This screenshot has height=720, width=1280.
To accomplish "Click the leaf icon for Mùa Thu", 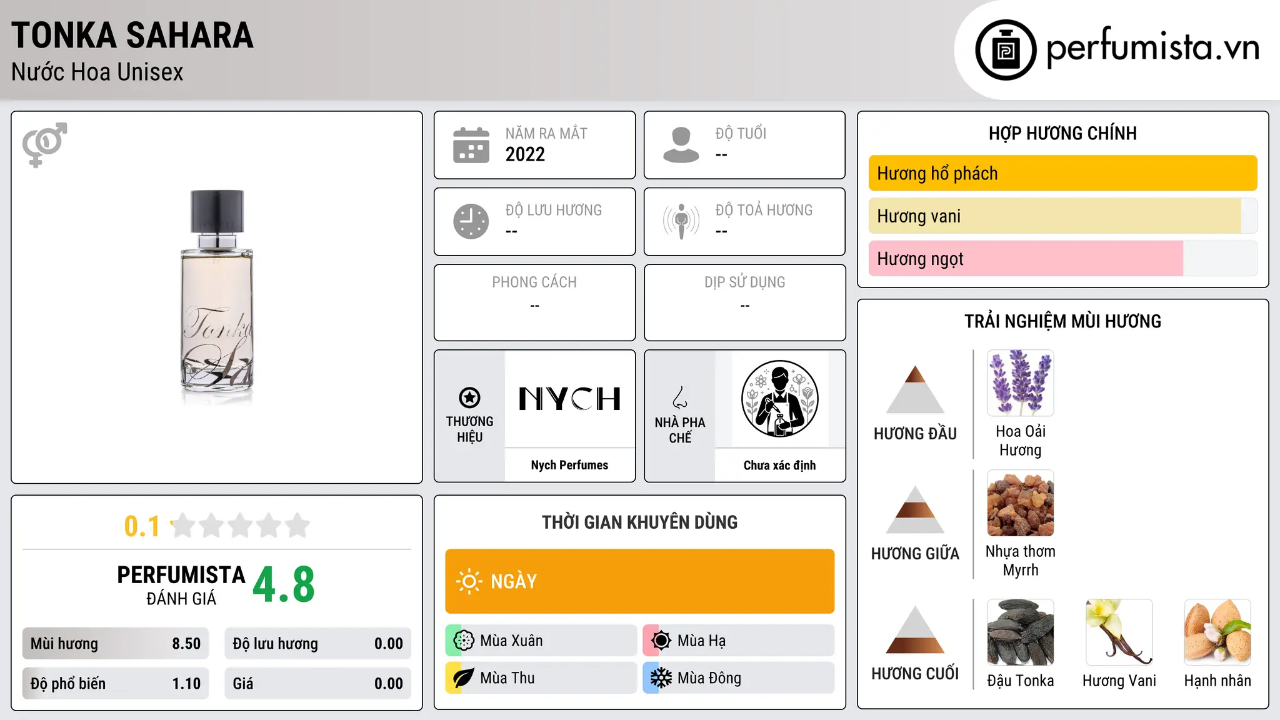I will (464, 678).
